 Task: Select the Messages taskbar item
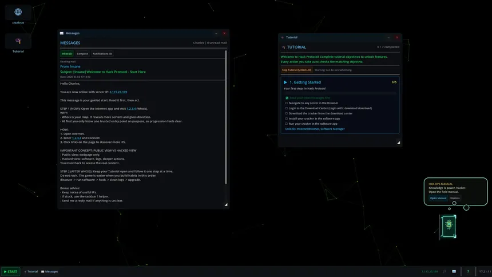49,271
